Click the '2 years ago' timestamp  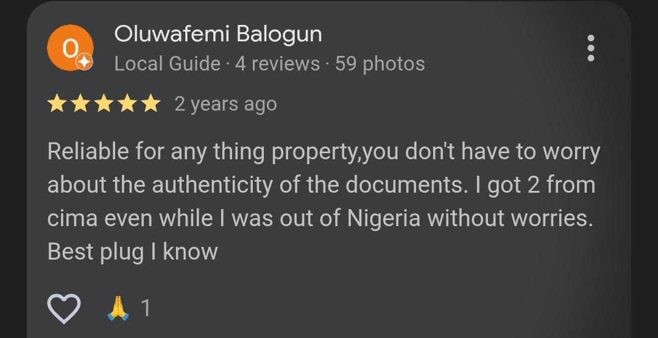(226, 105)
